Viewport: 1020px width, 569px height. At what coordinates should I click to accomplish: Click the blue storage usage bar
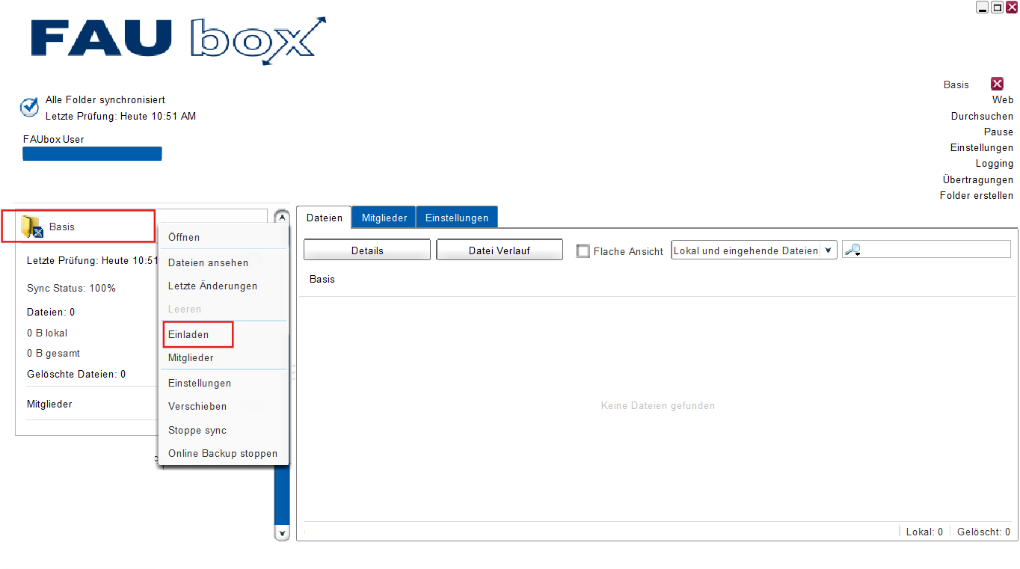click(92, 154)
